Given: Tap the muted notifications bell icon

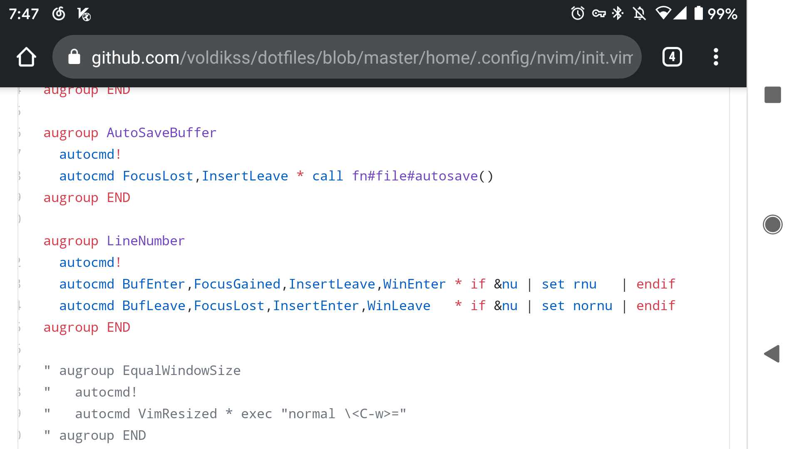Looking at the screenshot, I should (x=640, y=14).
